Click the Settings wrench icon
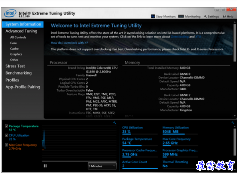Image resolution: width=237 pixels, height=176 pixels. (205, 16)
